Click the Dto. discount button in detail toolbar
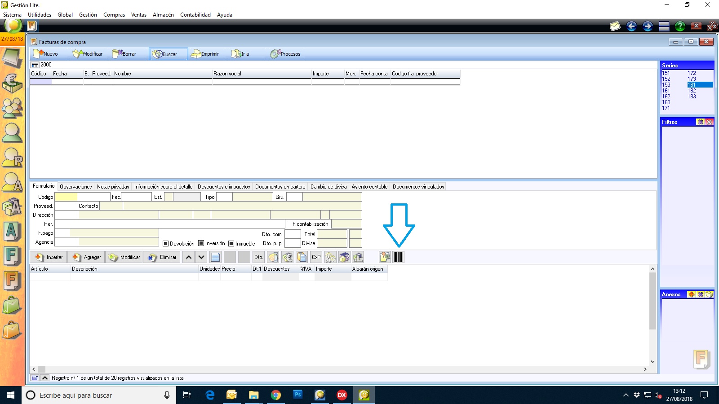Screen dimensions: 719x404 click(x=258, y=257)
